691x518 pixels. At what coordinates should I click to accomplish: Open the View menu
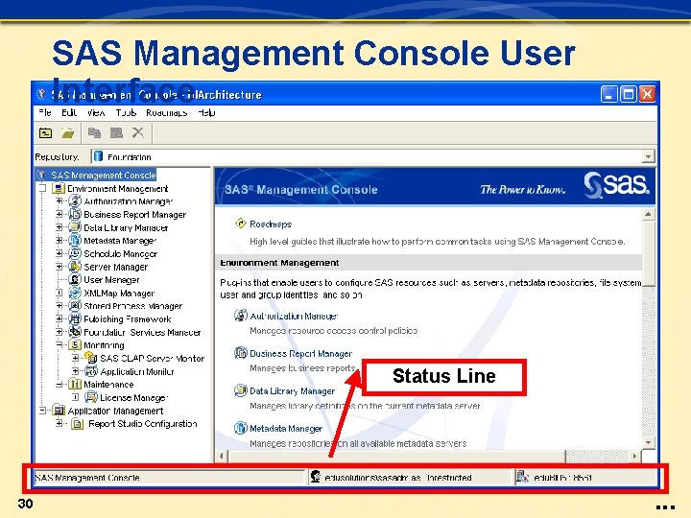pyautogui.click(x=96, y=113)
